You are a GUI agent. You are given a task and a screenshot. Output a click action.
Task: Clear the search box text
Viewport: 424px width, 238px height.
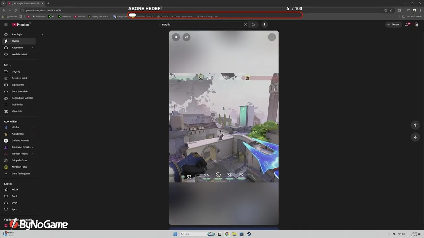tap(245, 24)
